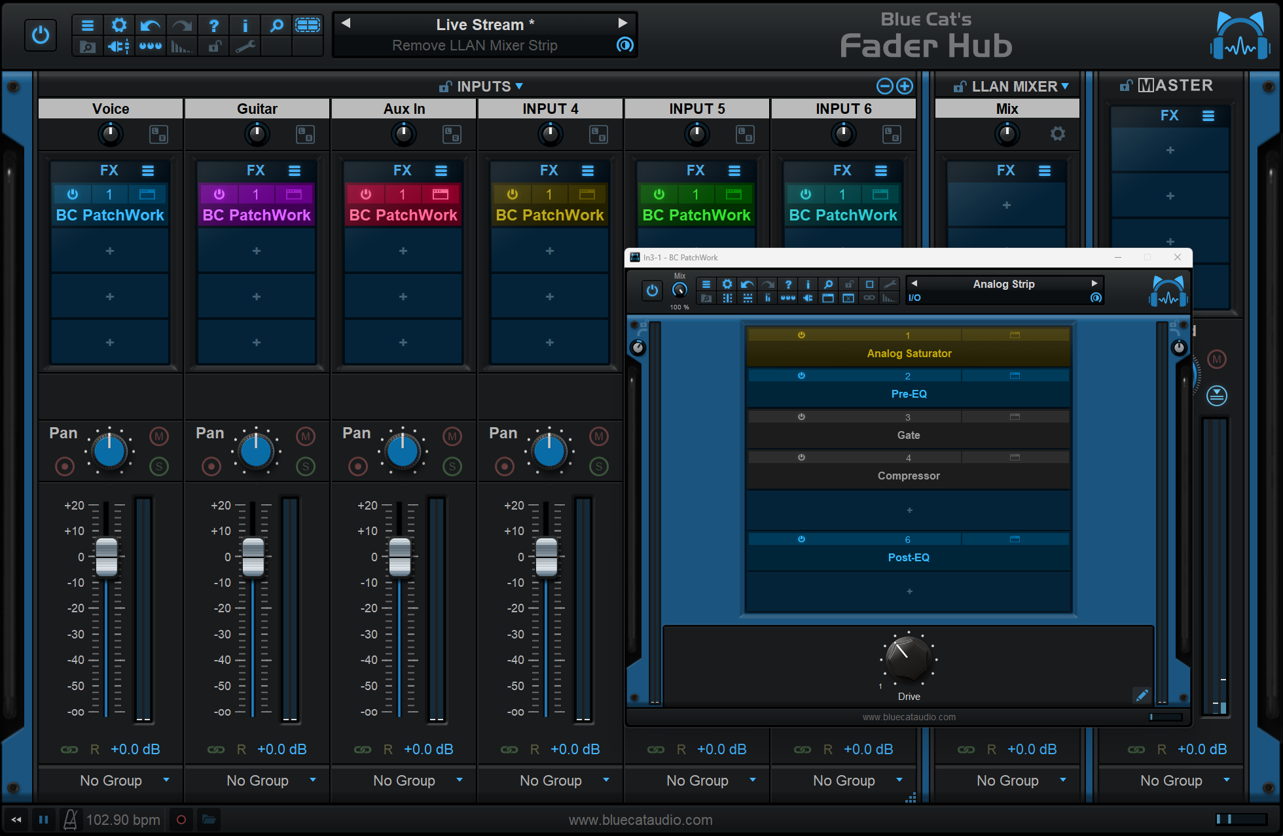Open the Voice strip routing icon

click(x=158, y=135)
